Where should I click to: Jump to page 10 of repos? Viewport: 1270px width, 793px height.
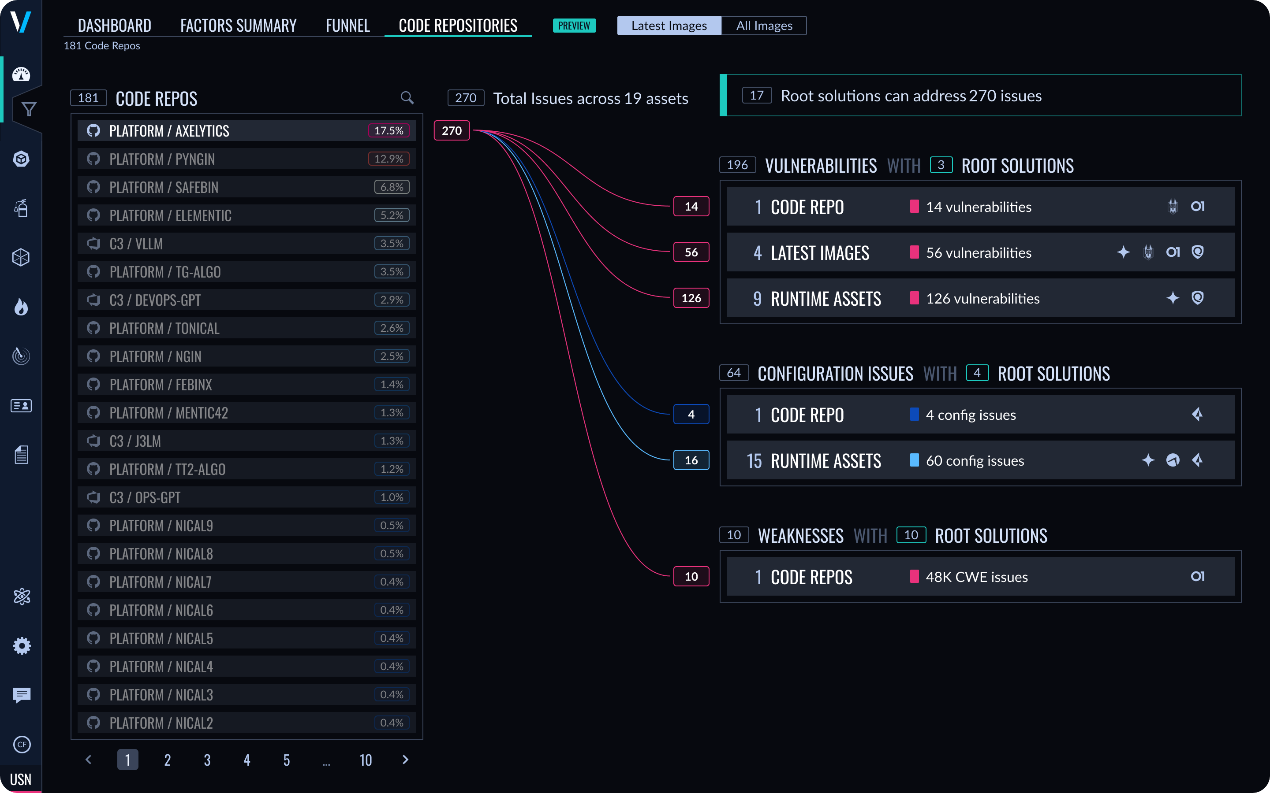point(366,760)
